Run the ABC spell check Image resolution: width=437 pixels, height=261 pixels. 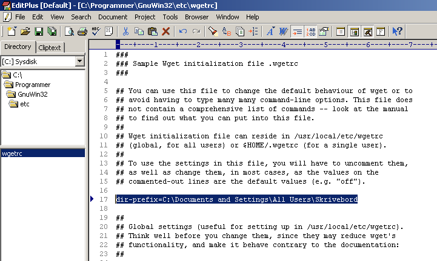(96, 31)
